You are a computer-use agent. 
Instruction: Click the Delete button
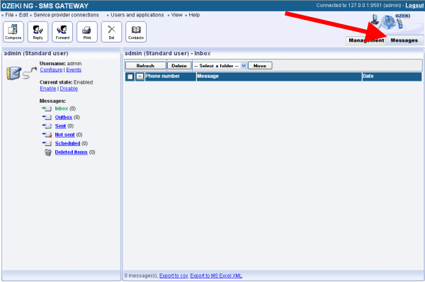click(x=179, y=66)
